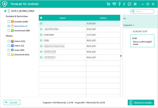Click the FoneLab shield logo
Screen dimensions: 158x108
(5, 4)
